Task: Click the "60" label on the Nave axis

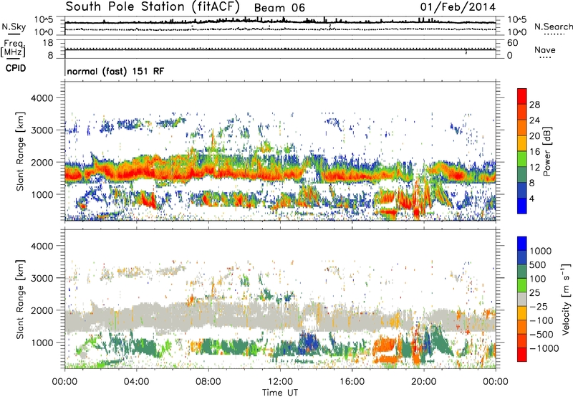Action: coord(512,43)
